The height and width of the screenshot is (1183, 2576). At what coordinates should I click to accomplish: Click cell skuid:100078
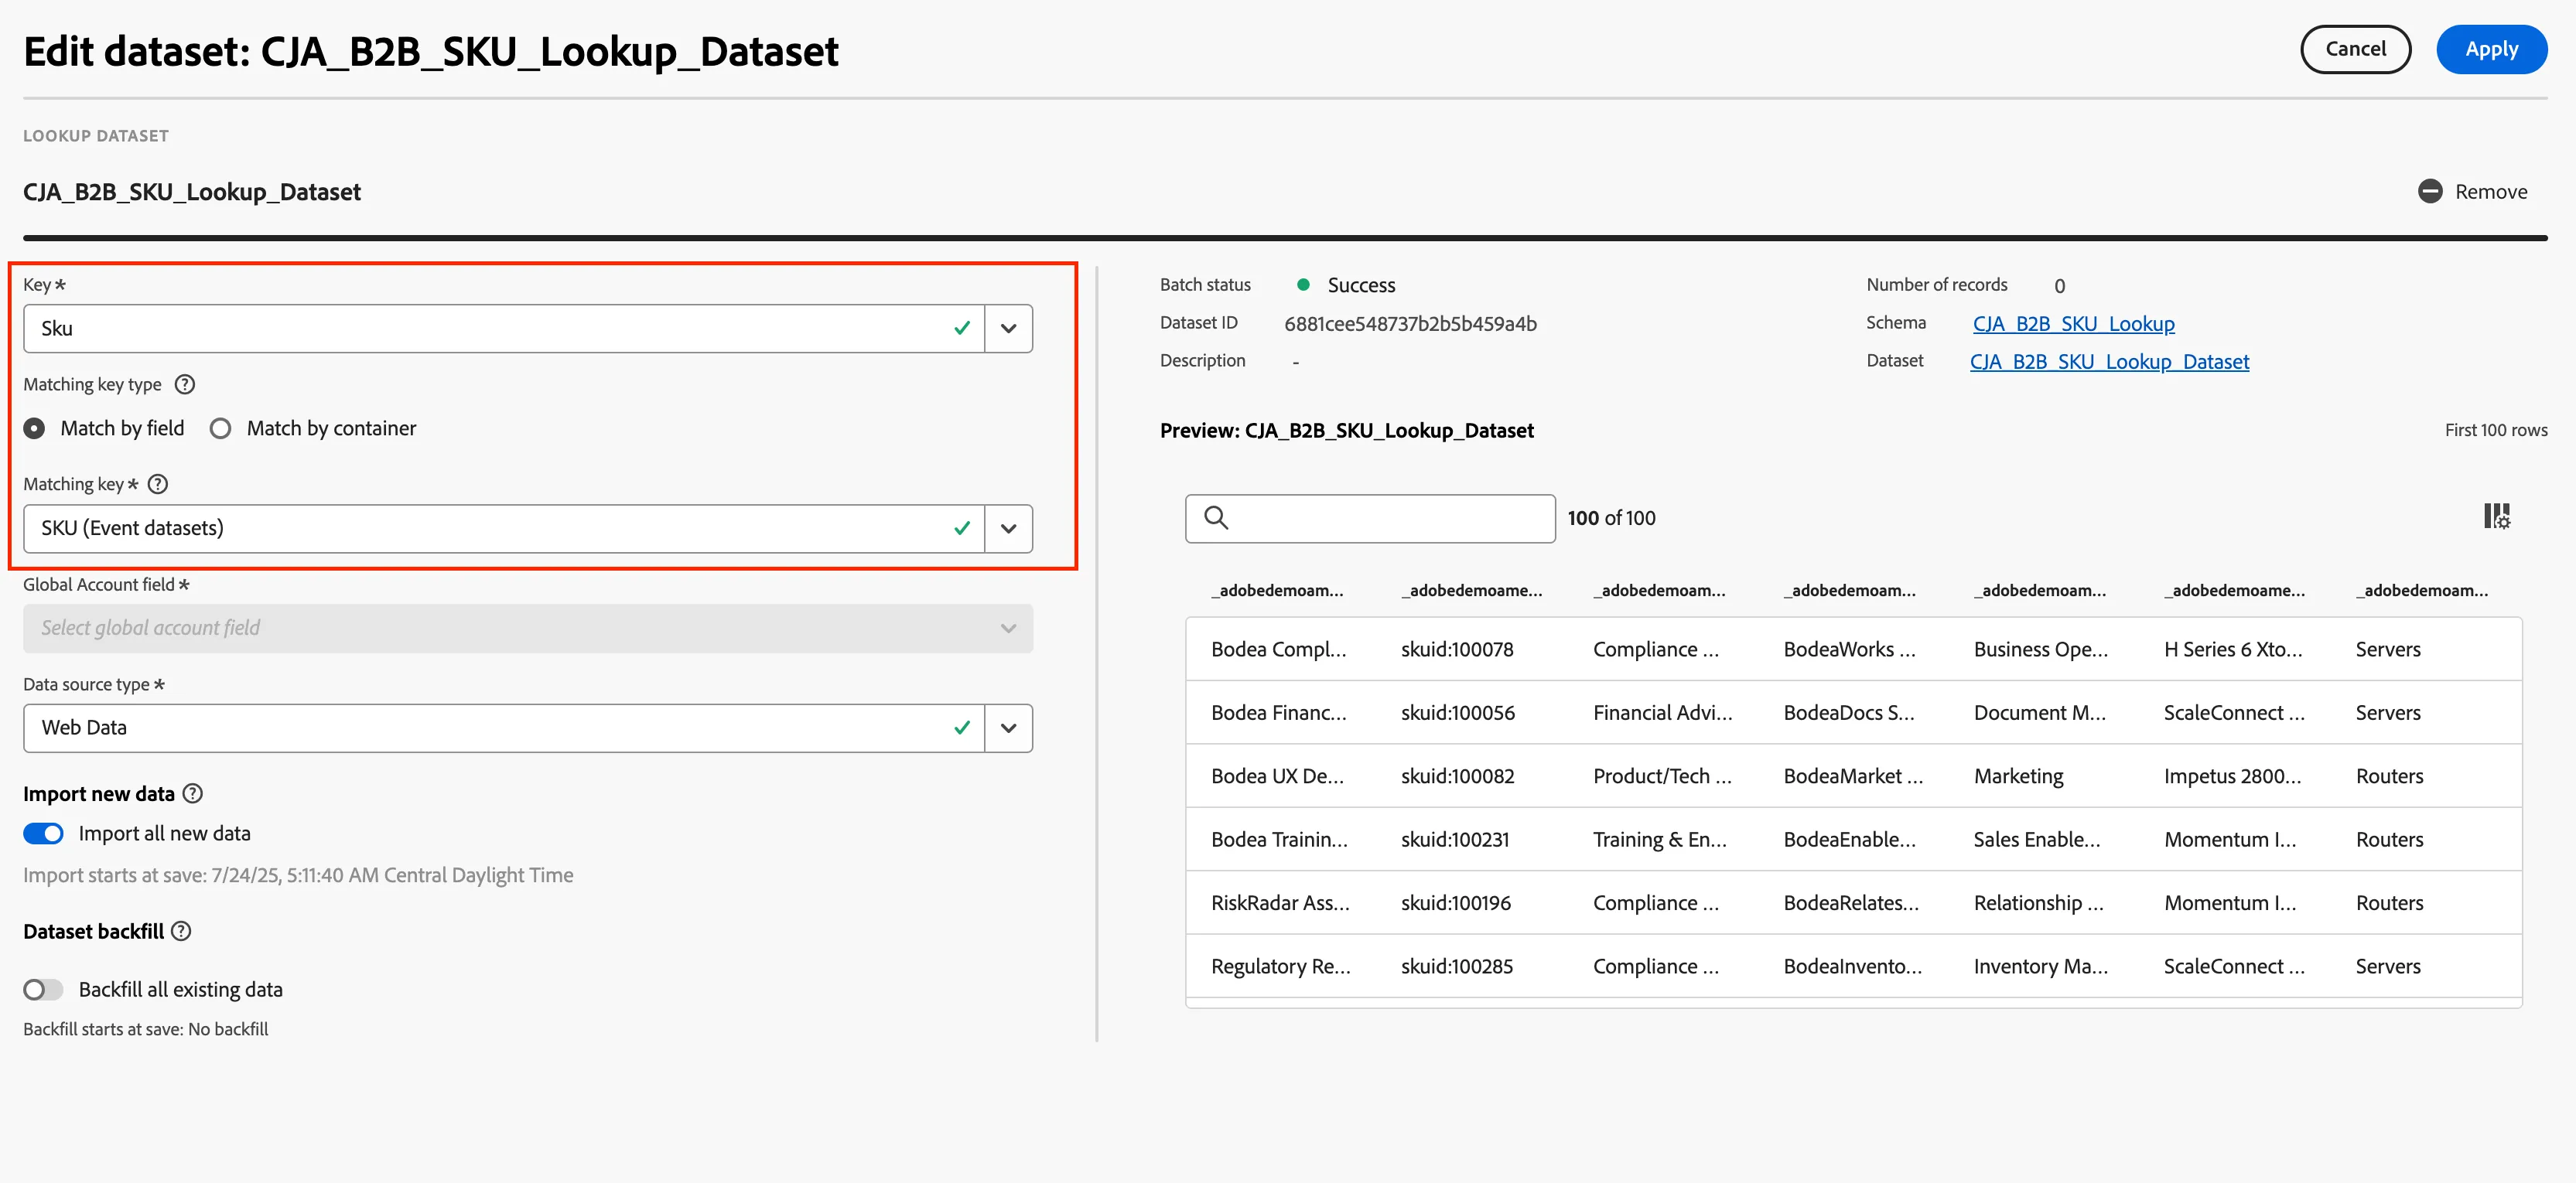point(1457,649)
